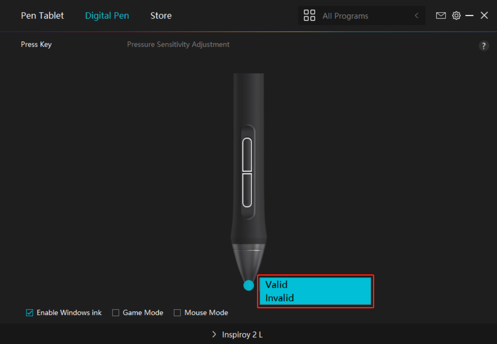The width and height of the screenshot is (497, 344).
Task: Switch to the Pen Tablet tab
Action: point(42,16)
